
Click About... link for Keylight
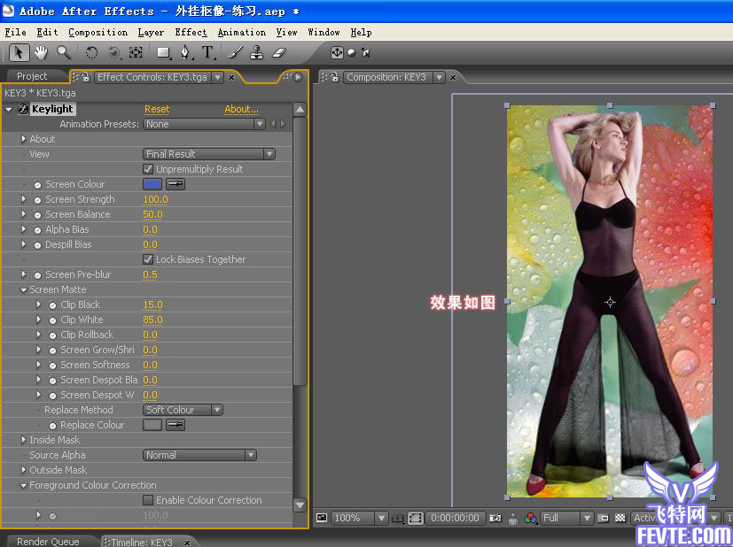[x=241, y=109]
